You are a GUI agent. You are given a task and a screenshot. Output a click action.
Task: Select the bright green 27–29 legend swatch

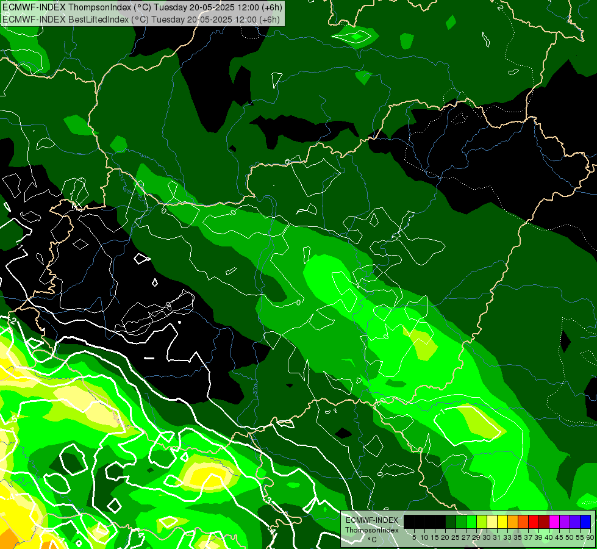[x=471, y=522]
